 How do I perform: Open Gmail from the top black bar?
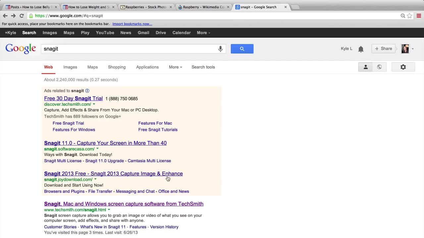(143, 33)
